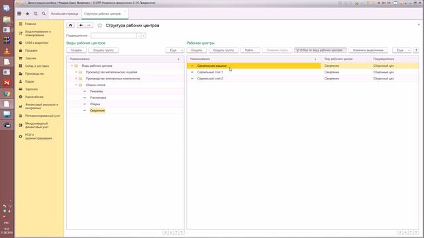Screen dimensions: 424x238
Task: Open Кадры section in sidebar
Action: [29, 81]
